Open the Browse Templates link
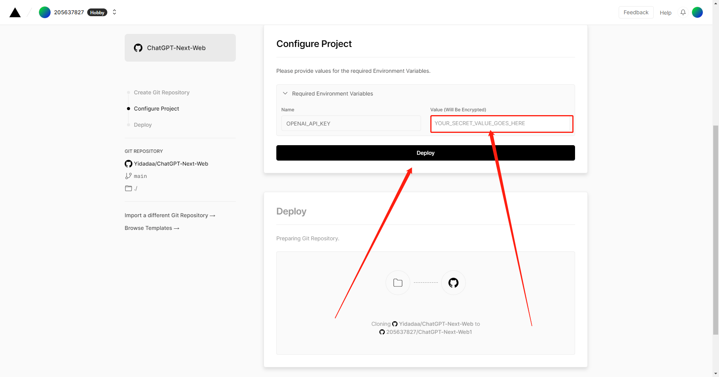719x377 pixels. (x=152, y=228)
